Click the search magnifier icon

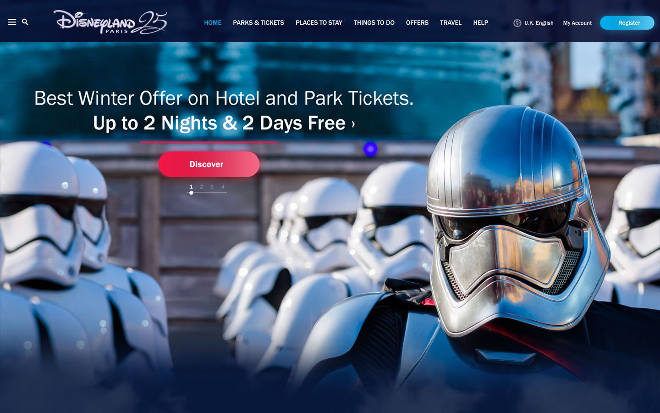(x=25, y=22)
